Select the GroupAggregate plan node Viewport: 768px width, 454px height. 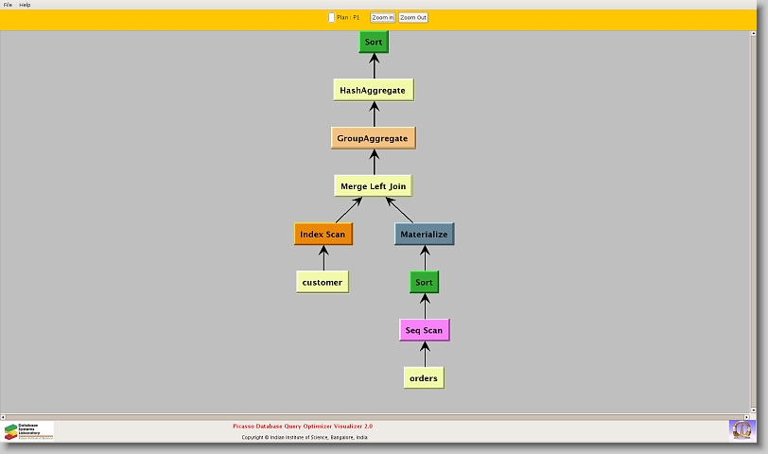click(373, 138)
